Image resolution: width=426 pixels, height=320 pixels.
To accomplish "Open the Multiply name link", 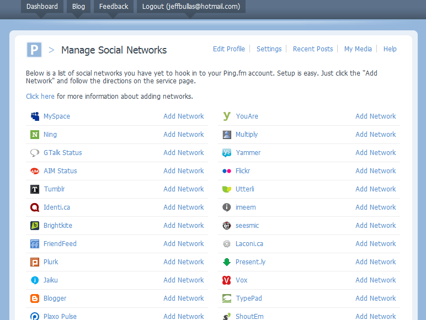I will [247, 135].
